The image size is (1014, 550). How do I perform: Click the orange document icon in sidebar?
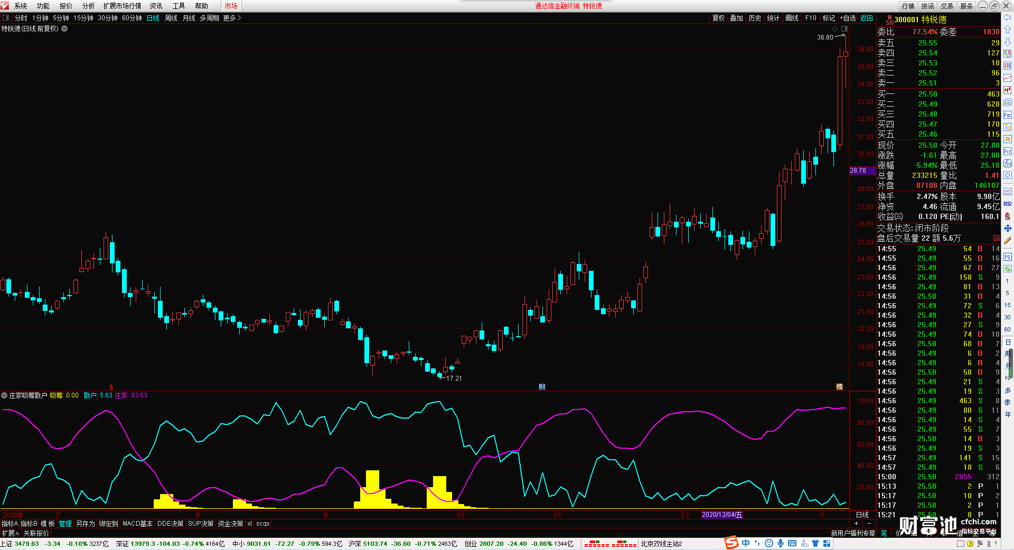pos(1007,139)
